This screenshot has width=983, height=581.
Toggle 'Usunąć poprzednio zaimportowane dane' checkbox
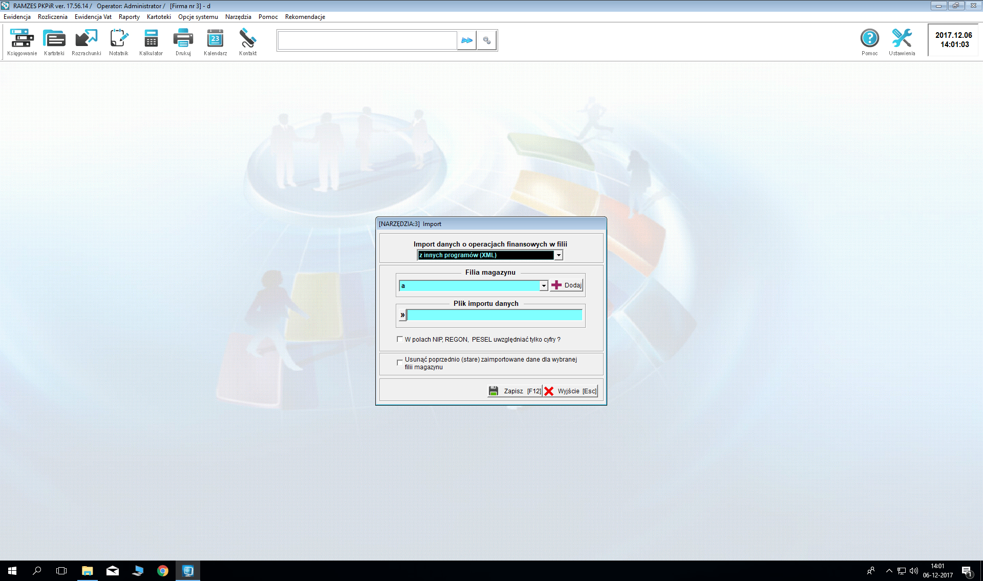[x=400, y=363]
